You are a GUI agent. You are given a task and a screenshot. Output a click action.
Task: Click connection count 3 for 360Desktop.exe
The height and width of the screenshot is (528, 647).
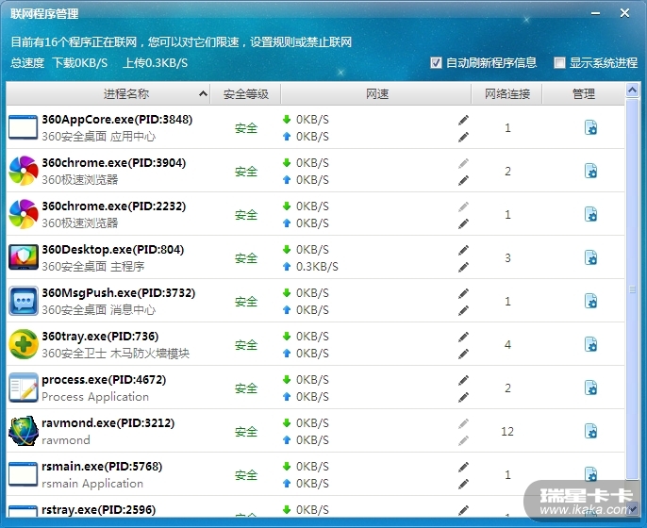coord(507,257)
